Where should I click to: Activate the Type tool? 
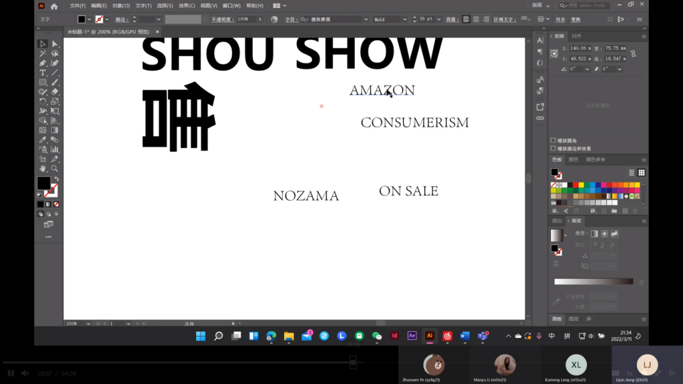click(43, 73)
